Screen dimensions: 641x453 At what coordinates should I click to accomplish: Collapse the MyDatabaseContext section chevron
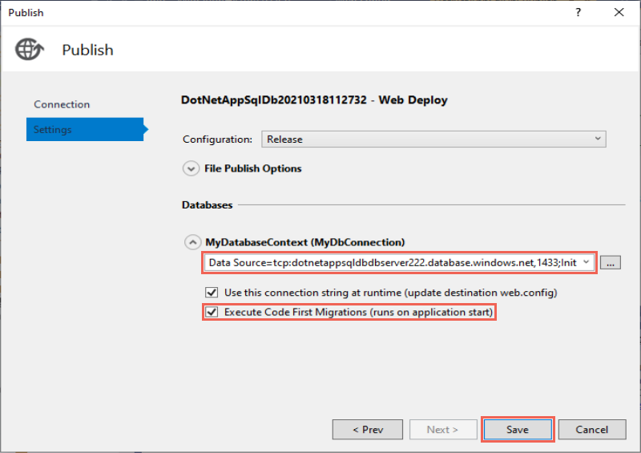[x=192, y=242]
